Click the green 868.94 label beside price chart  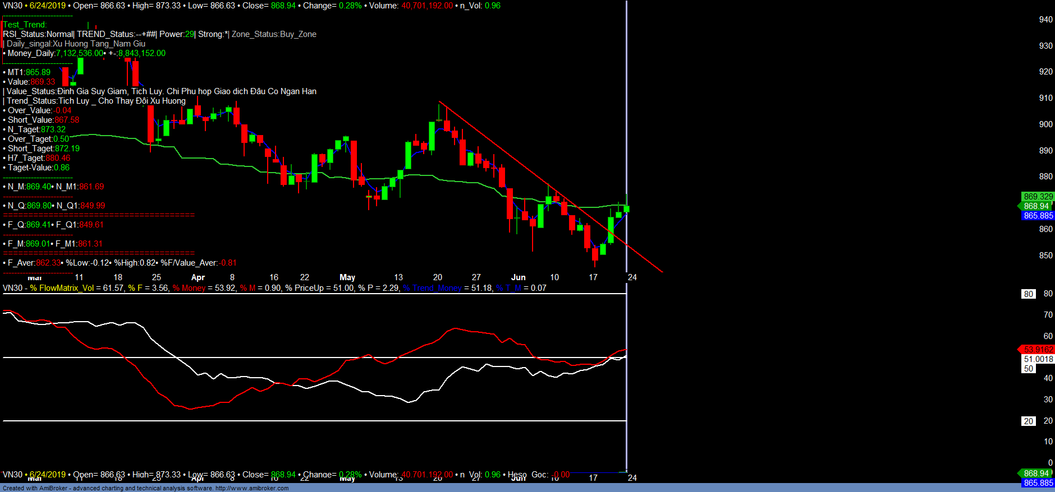1036,206
